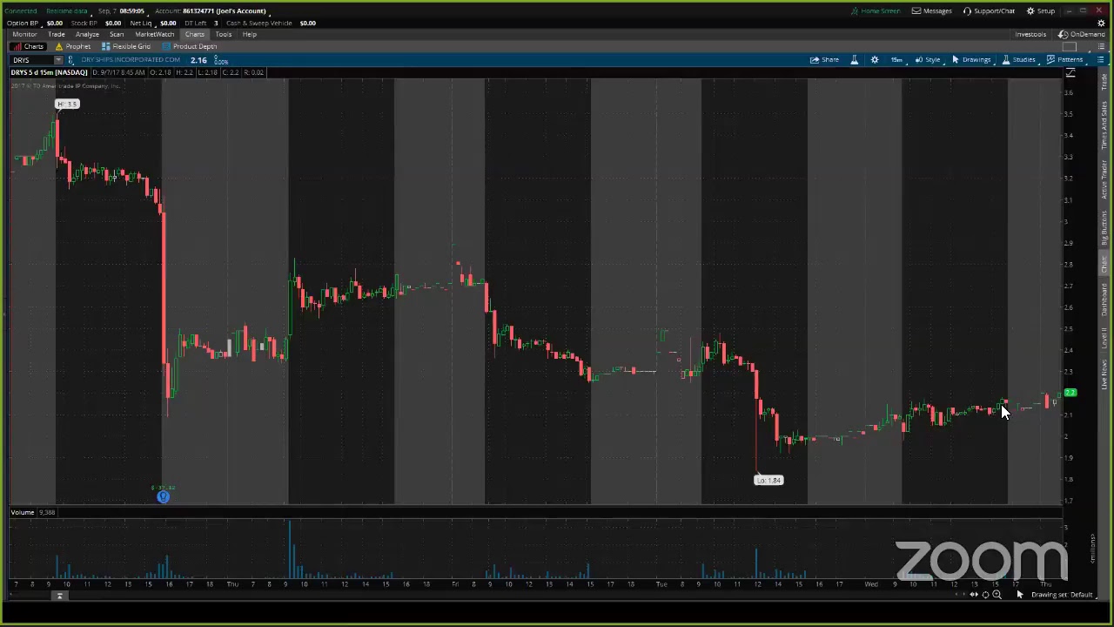Open Support/Chat
1114x627 pixels.
point(989,10)
